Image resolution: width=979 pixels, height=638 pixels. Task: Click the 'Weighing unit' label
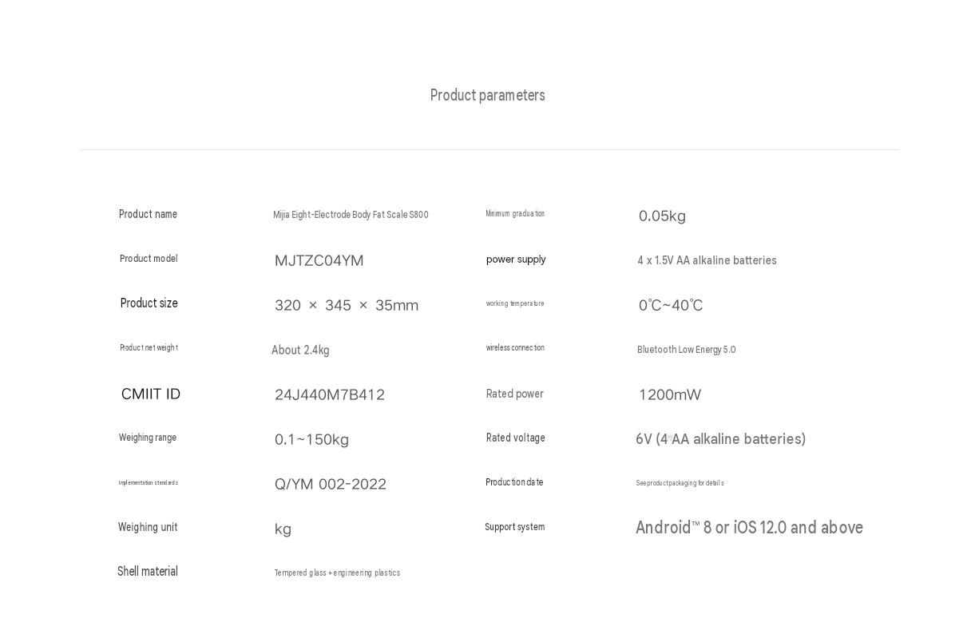click(148, 527)
